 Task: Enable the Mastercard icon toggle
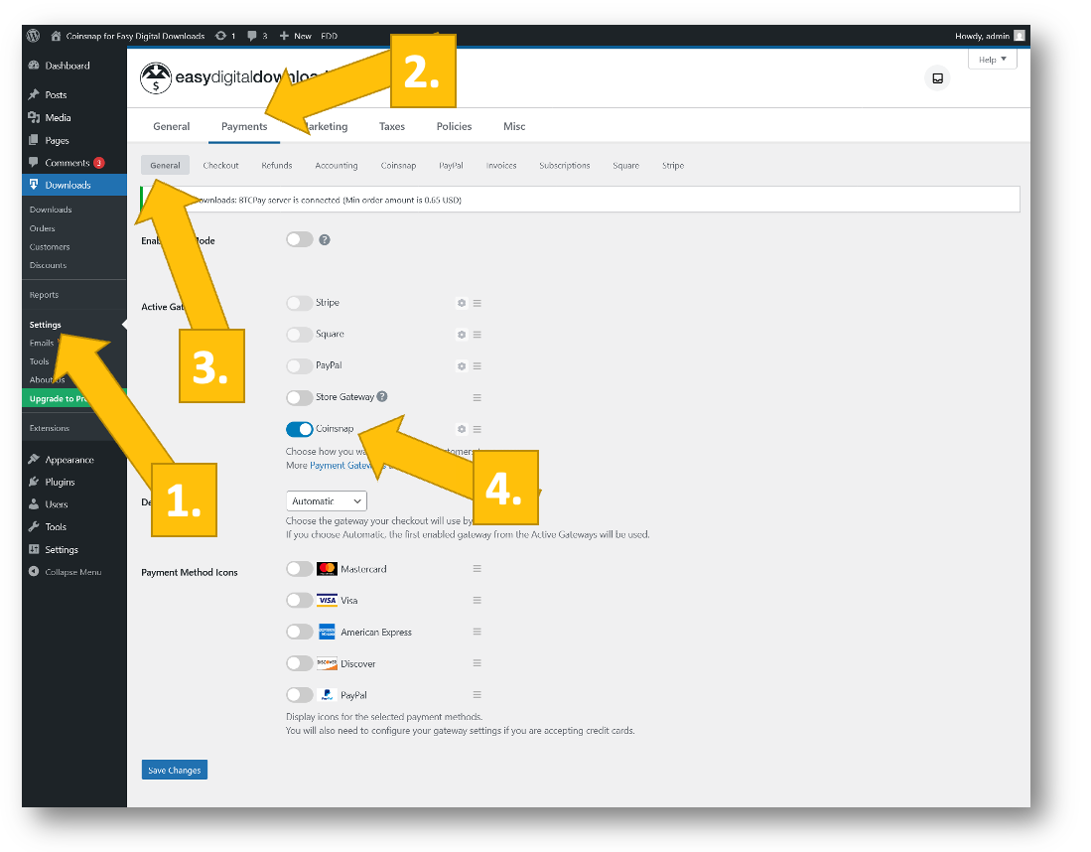tap(299, 569)
